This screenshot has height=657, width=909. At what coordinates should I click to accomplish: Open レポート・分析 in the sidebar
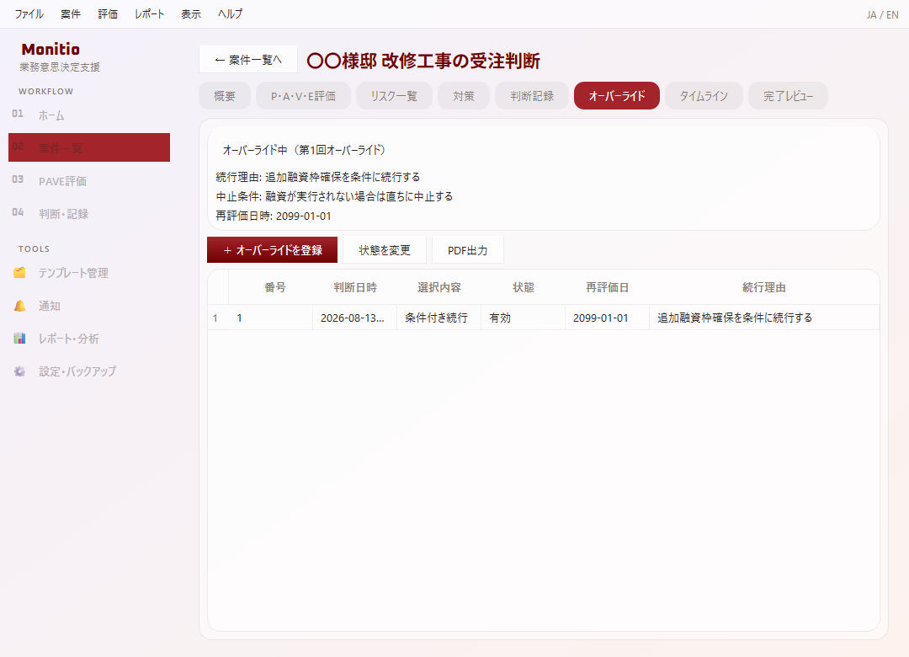point(89,339)
